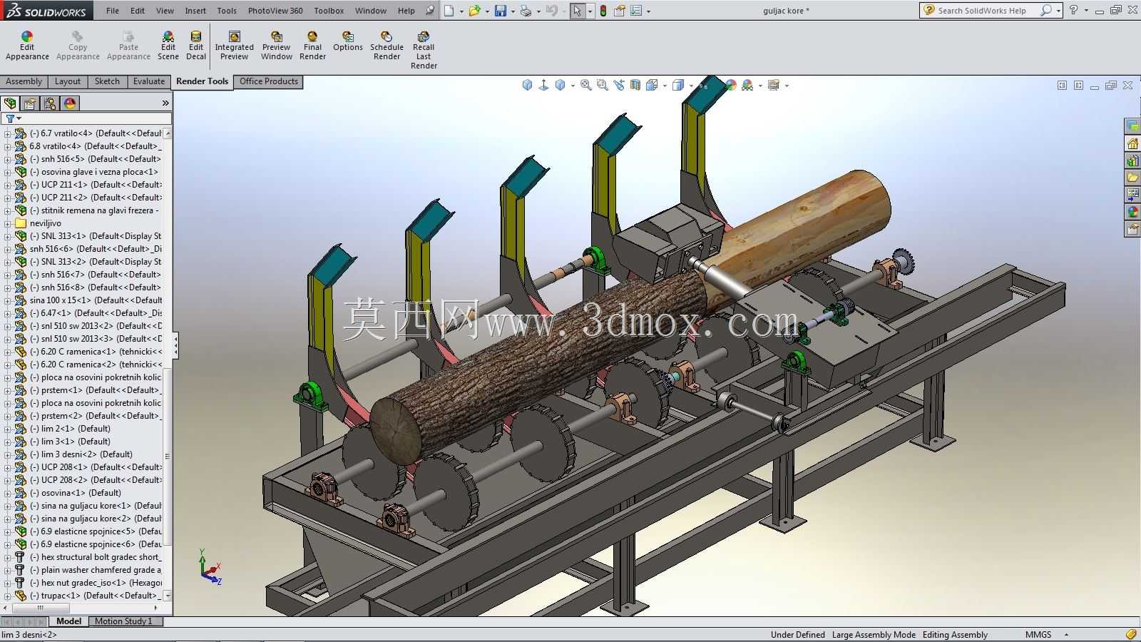Screen dimensions: 1141x642
Task: Expand the FeatureManager panel chevron
Action: click(x=165, y=103)
